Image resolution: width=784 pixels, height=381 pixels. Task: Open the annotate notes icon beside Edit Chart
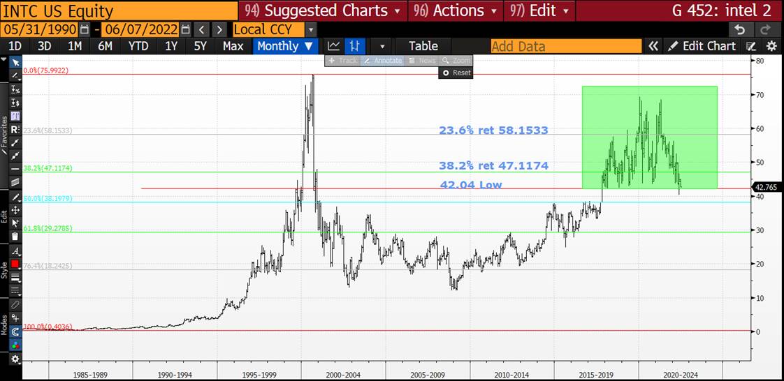point(750,47)
